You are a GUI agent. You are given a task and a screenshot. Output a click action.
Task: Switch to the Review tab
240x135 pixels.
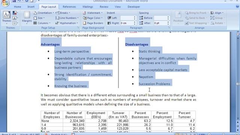tap(104, 7)
